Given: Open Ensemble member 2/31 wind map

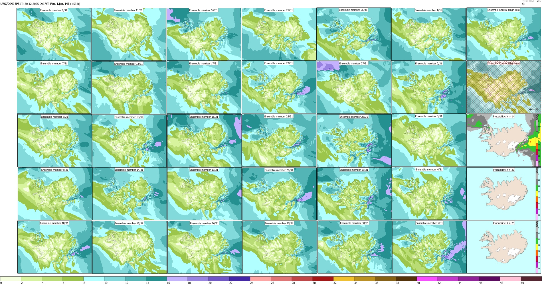Looking at the screenshot, I should tap(429, 87).
